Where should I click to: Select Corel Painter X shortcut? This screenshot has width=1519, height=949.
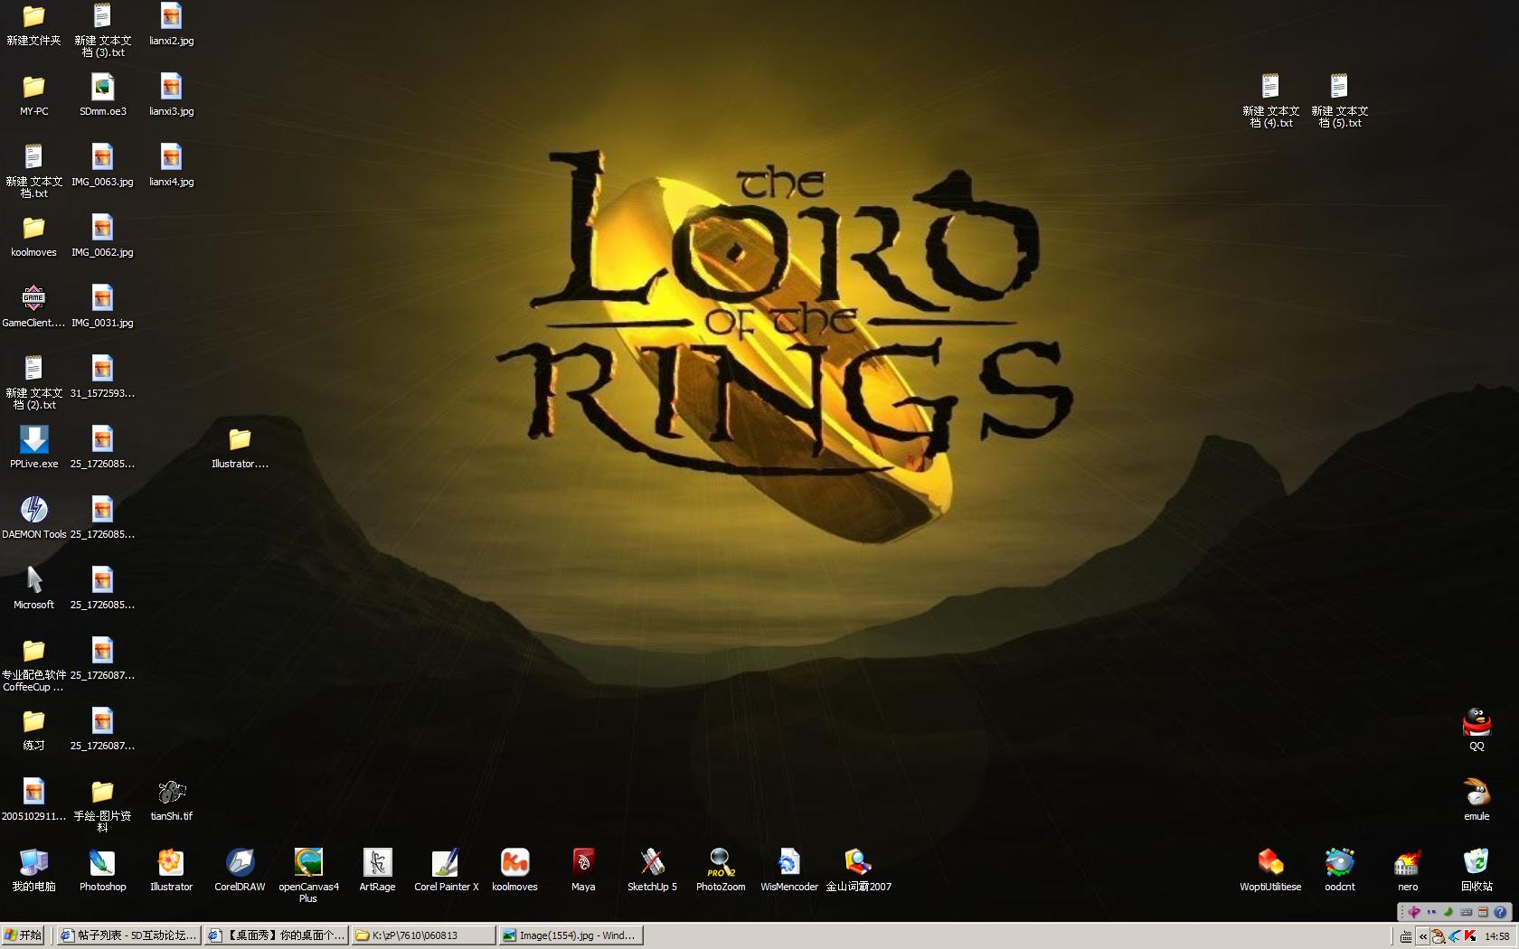point(446,869)
